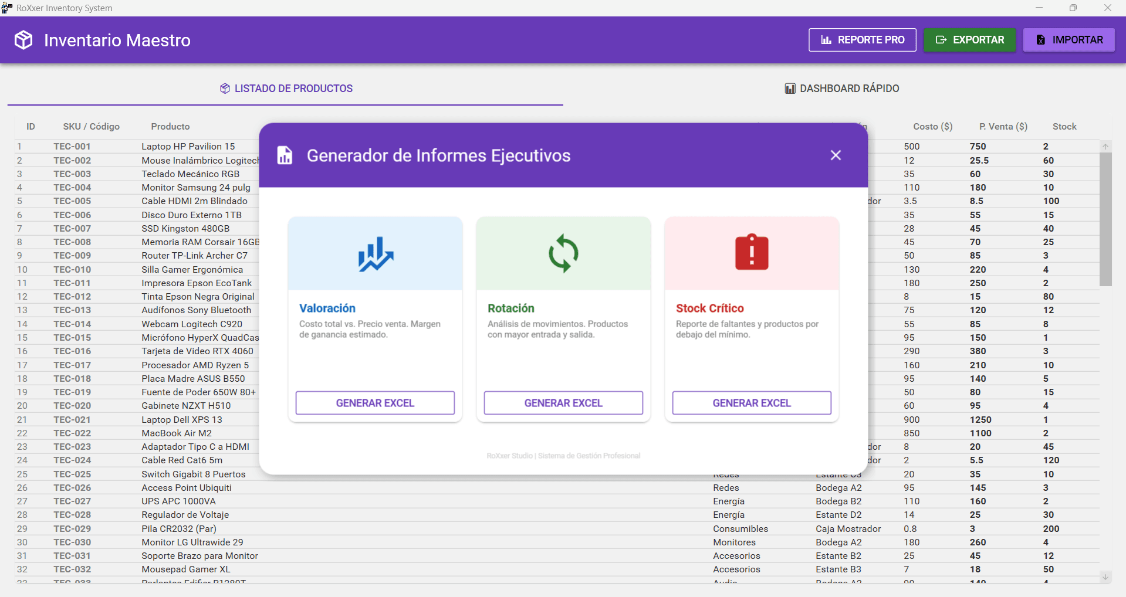1126x597 pixels.
Task: Click the P. Venta ($) column header
Action: 1003,127
